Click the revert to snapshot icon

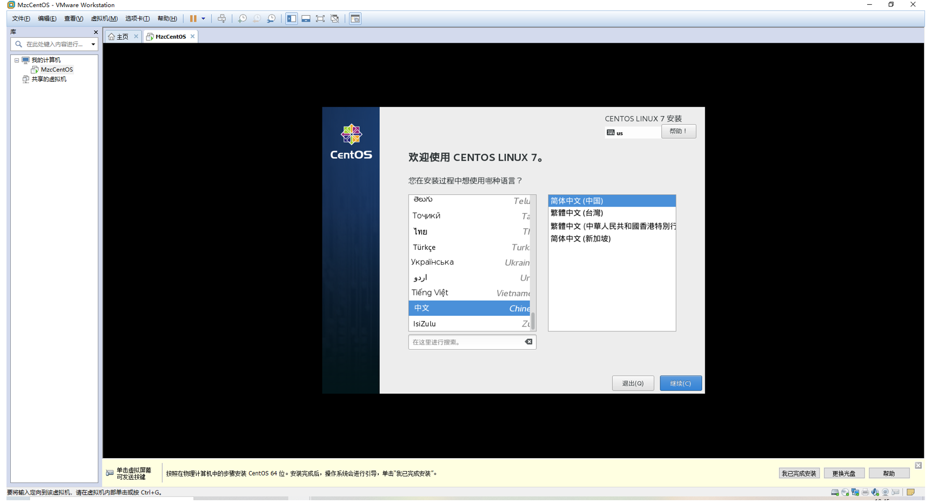pos(257,19)
